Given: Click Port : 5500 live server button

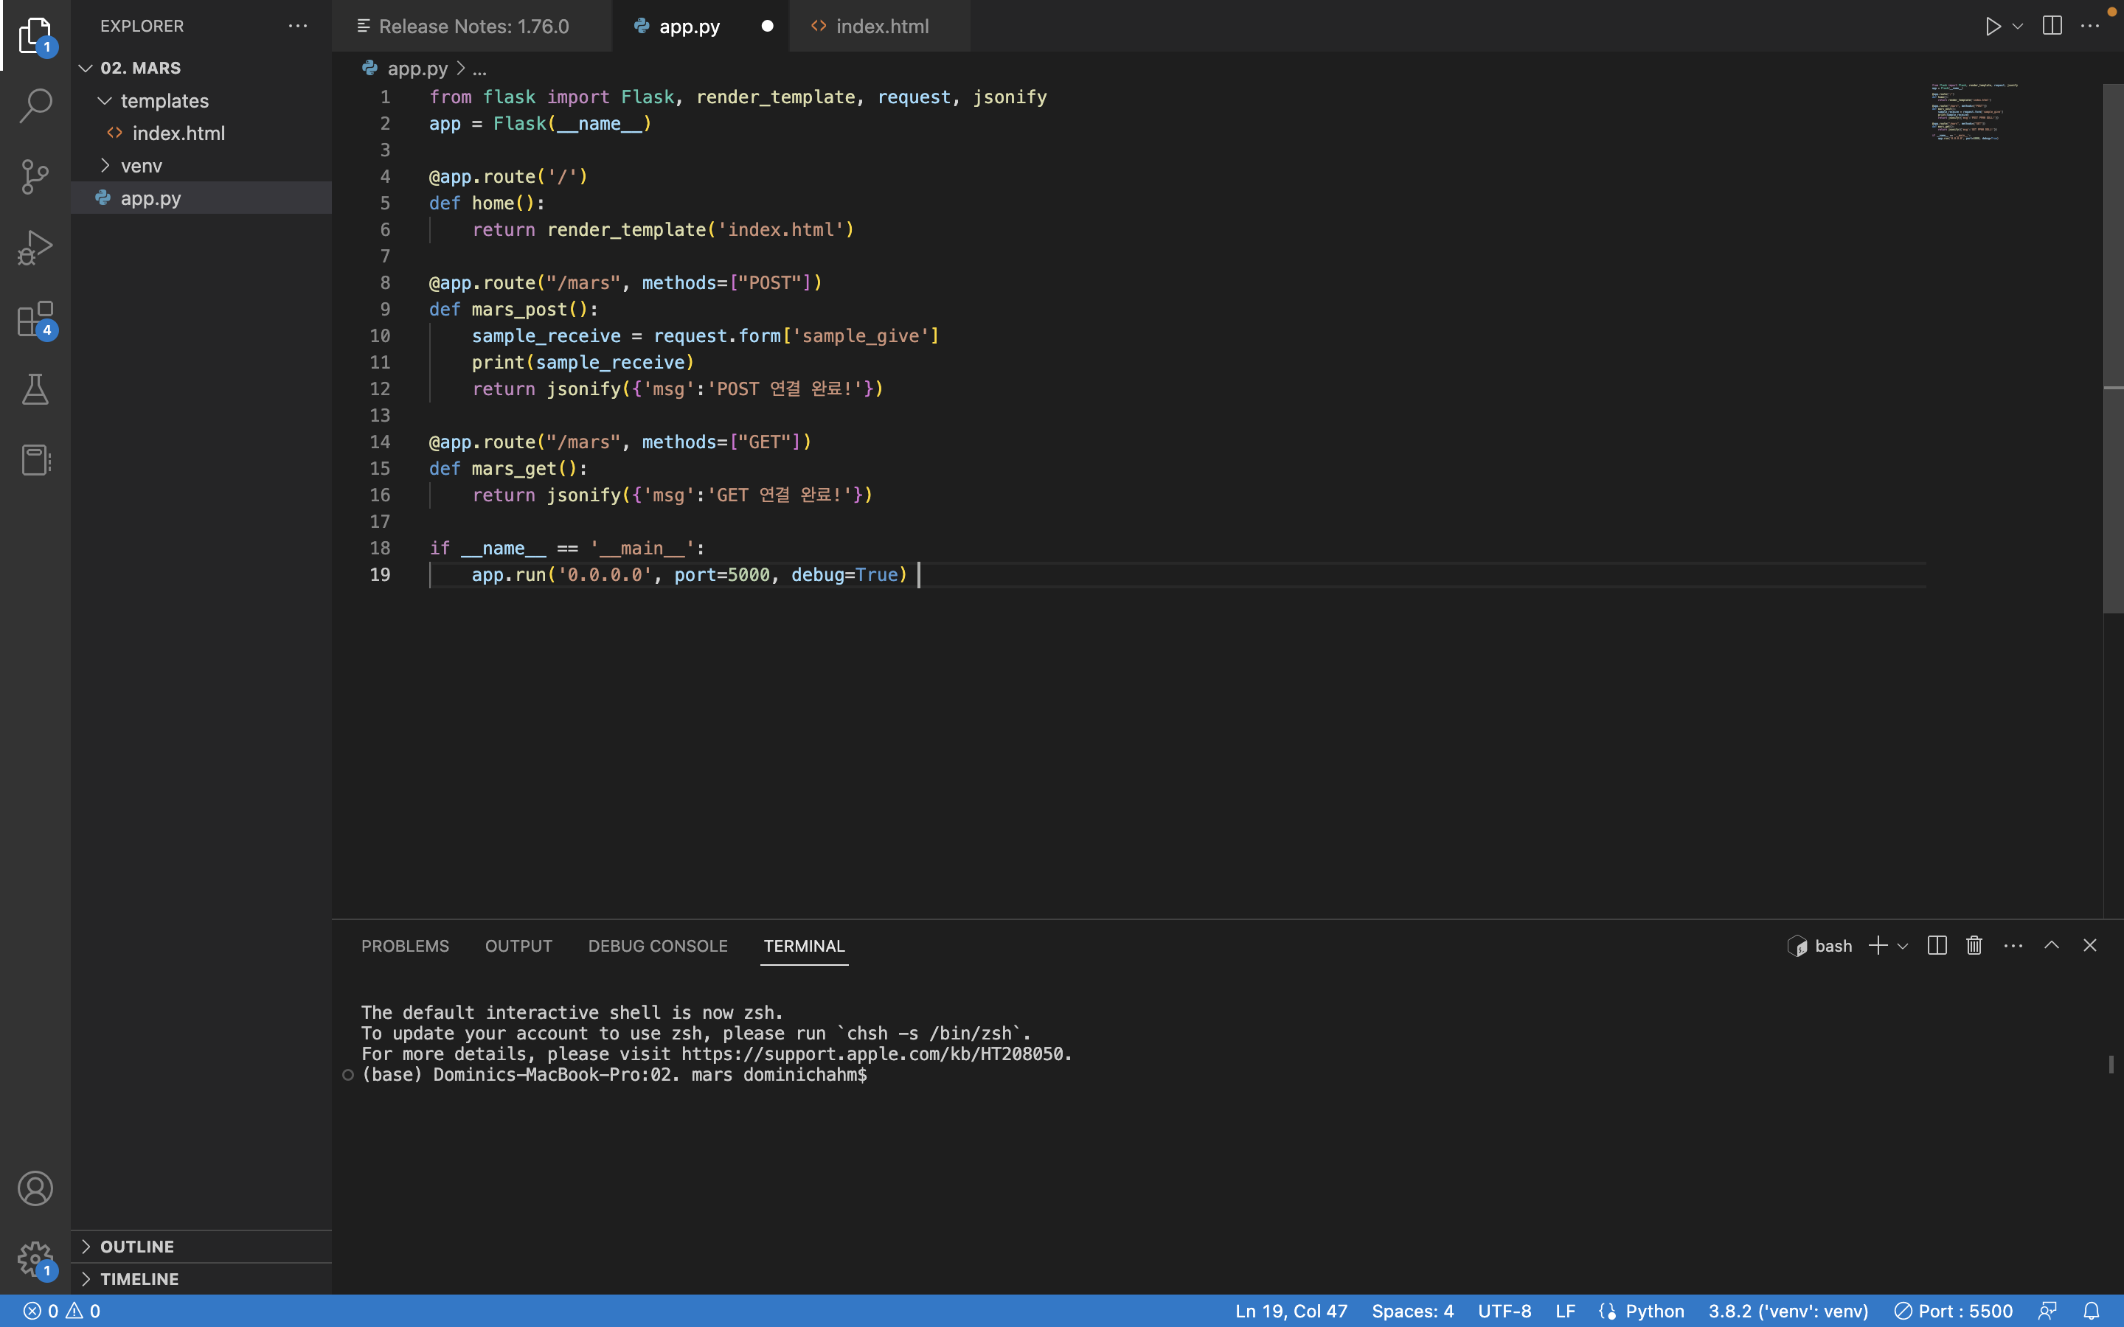Looking at the screenshot, I should click(x=1954, y=1312).
